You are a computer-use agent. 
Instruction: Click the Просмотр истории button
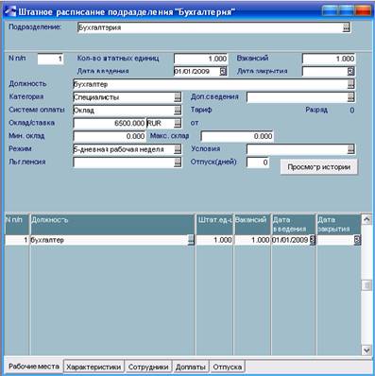pos(318,167)
